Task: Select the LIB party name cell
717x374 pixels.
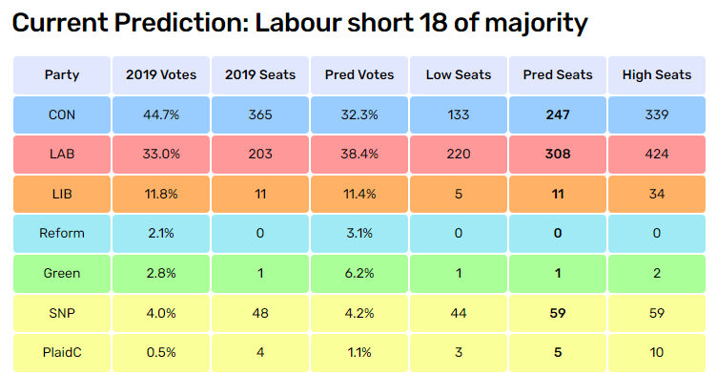Action: tap(62, 194)
